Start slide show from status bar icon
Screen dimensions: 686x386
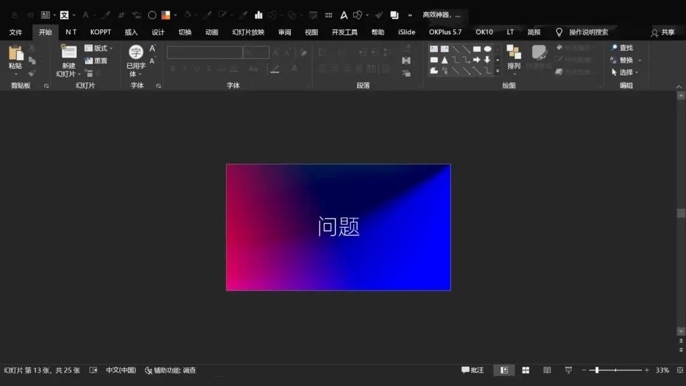[568, 370]
